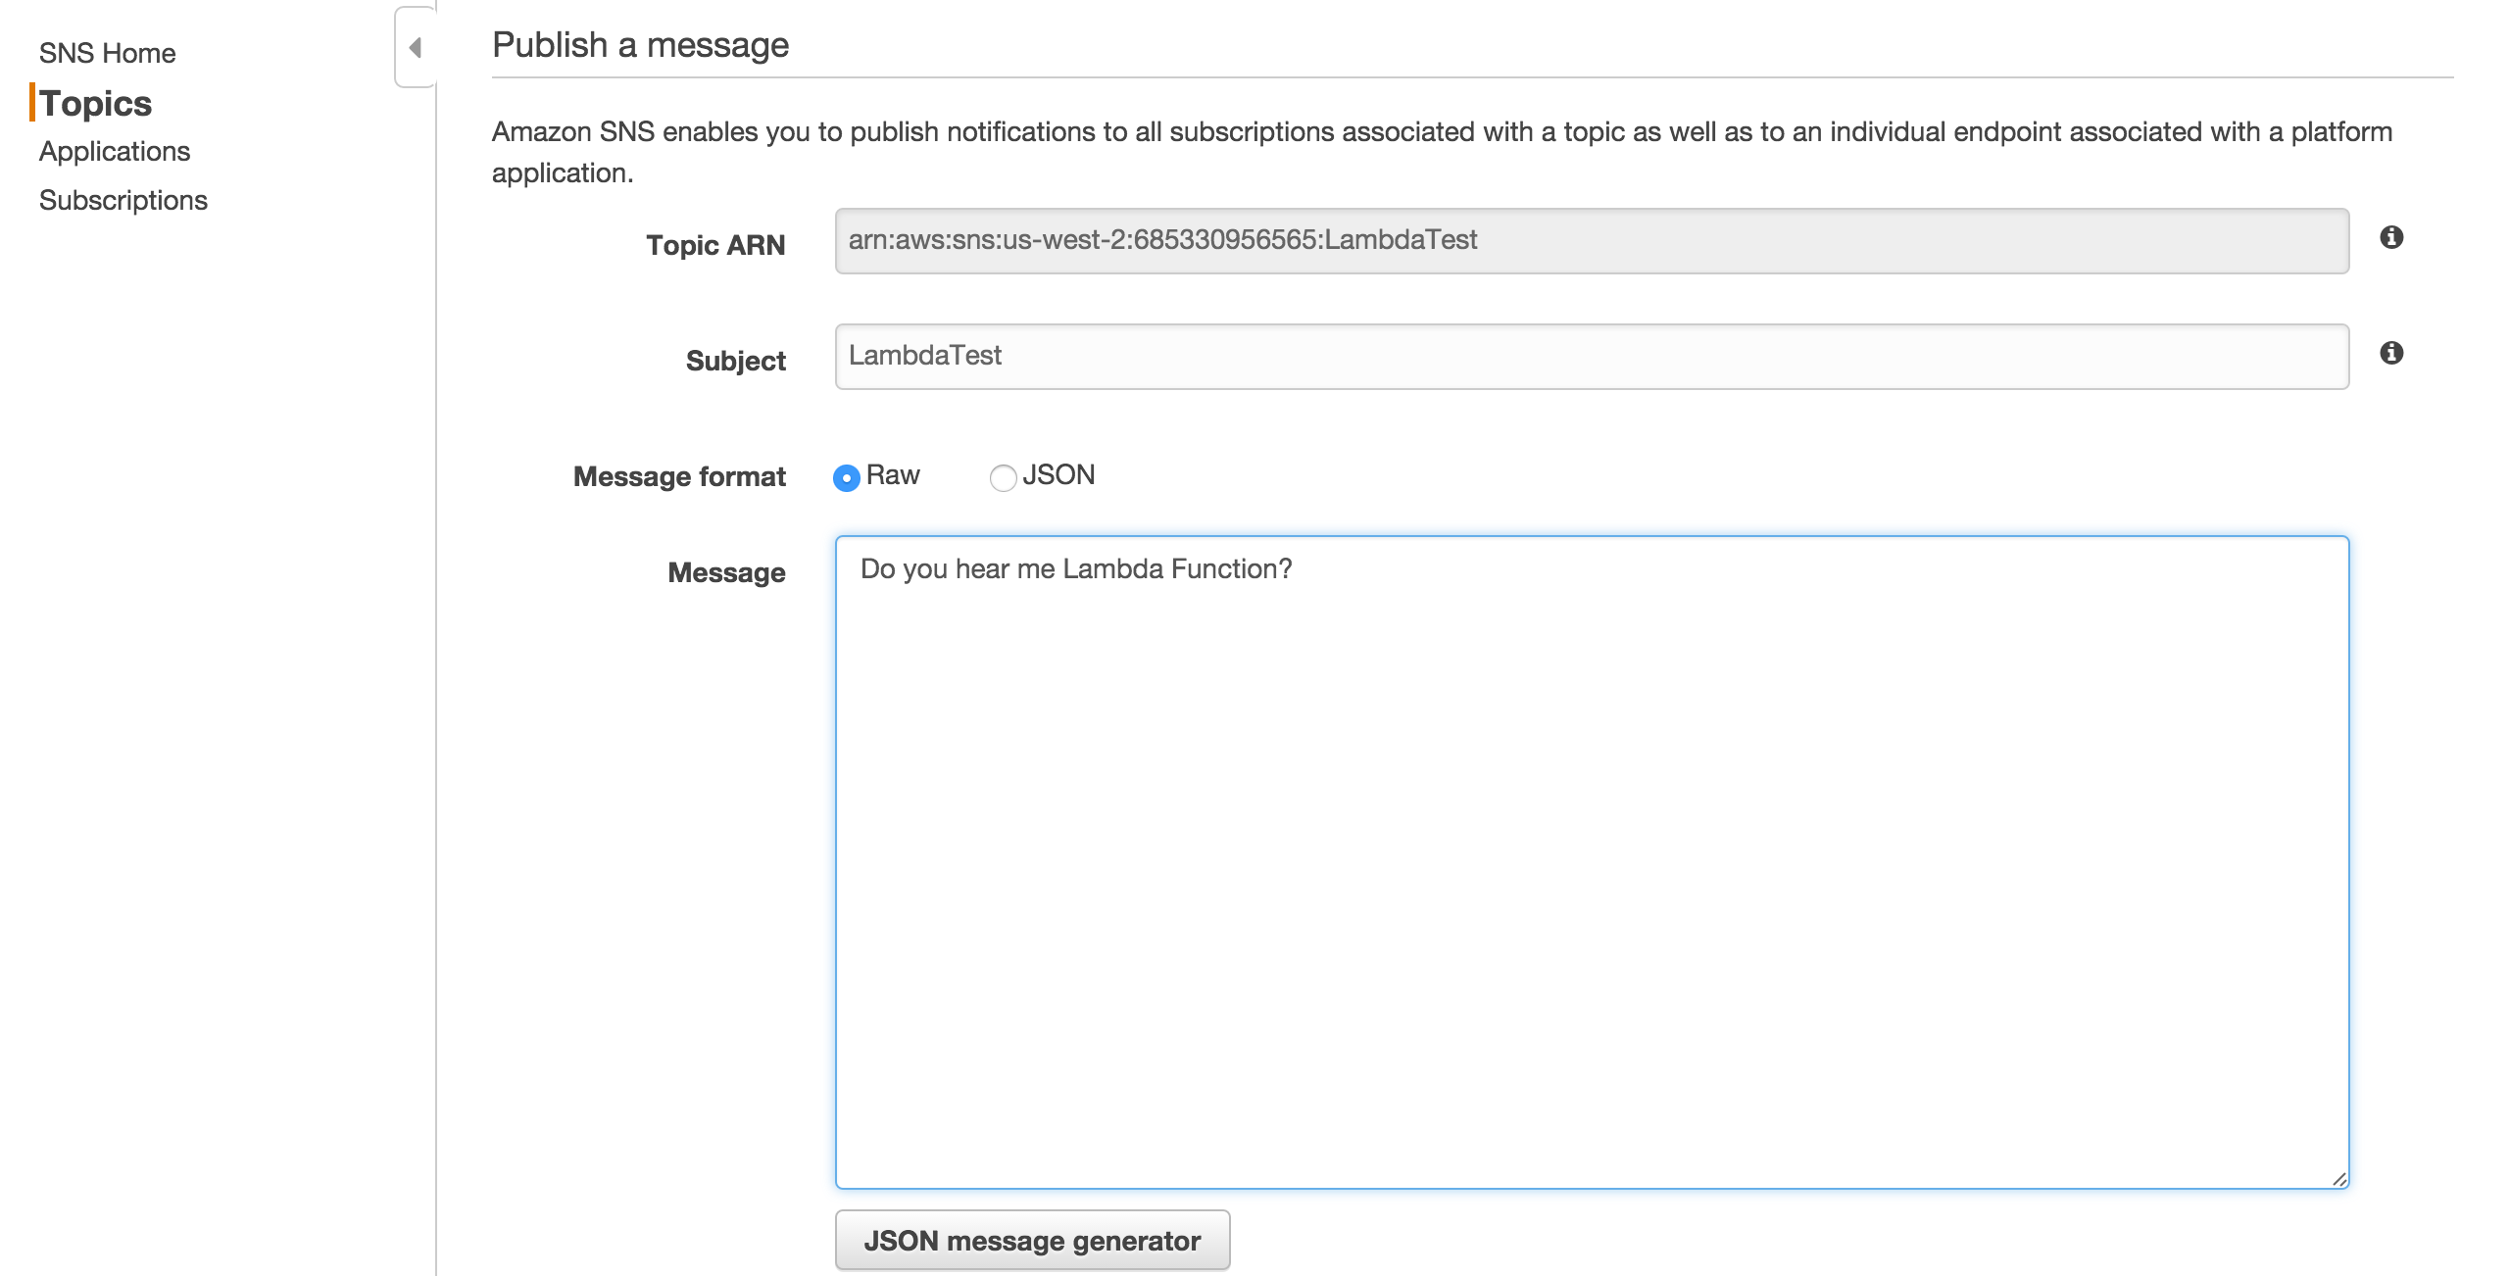Click the Topic ARN info icon

(2392, 238)
